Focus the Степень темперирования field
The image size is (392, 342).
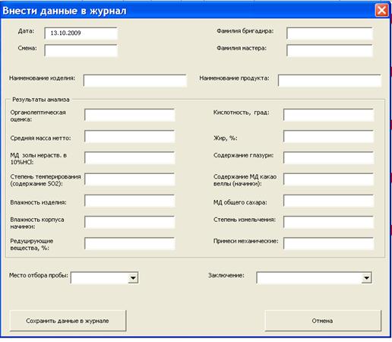pyautogui.click(x=130, y=179)
